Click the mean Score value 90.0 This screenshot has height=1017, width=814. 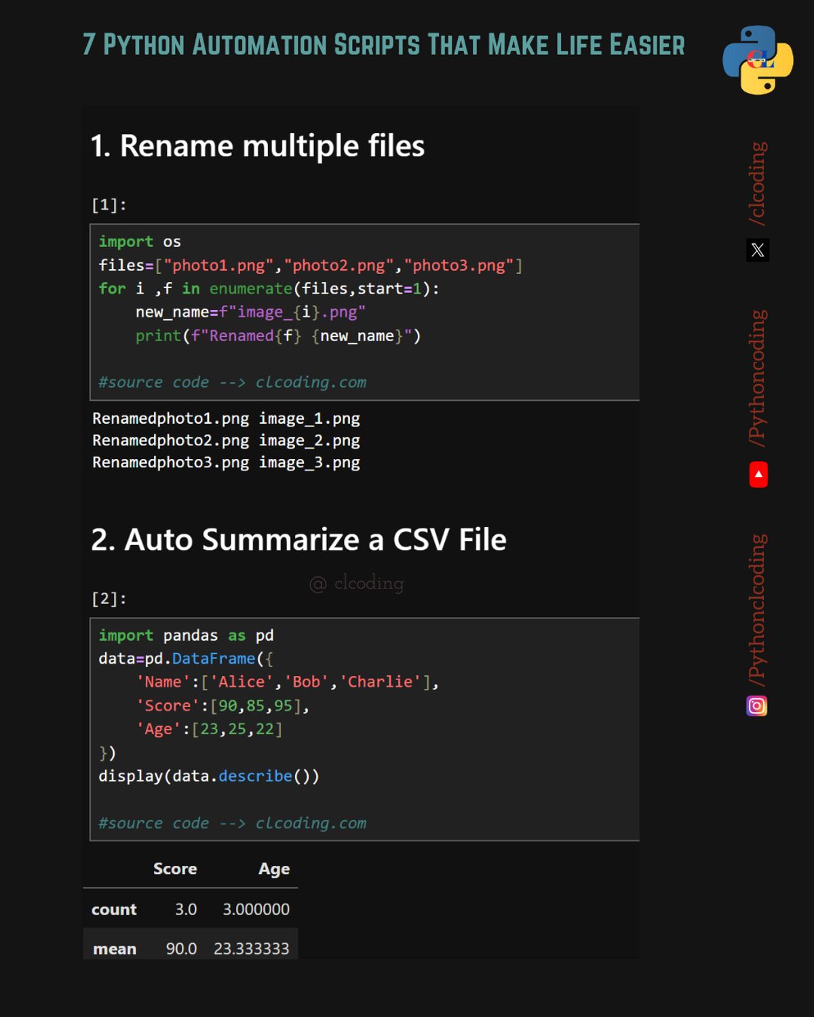tap(182, 949)
